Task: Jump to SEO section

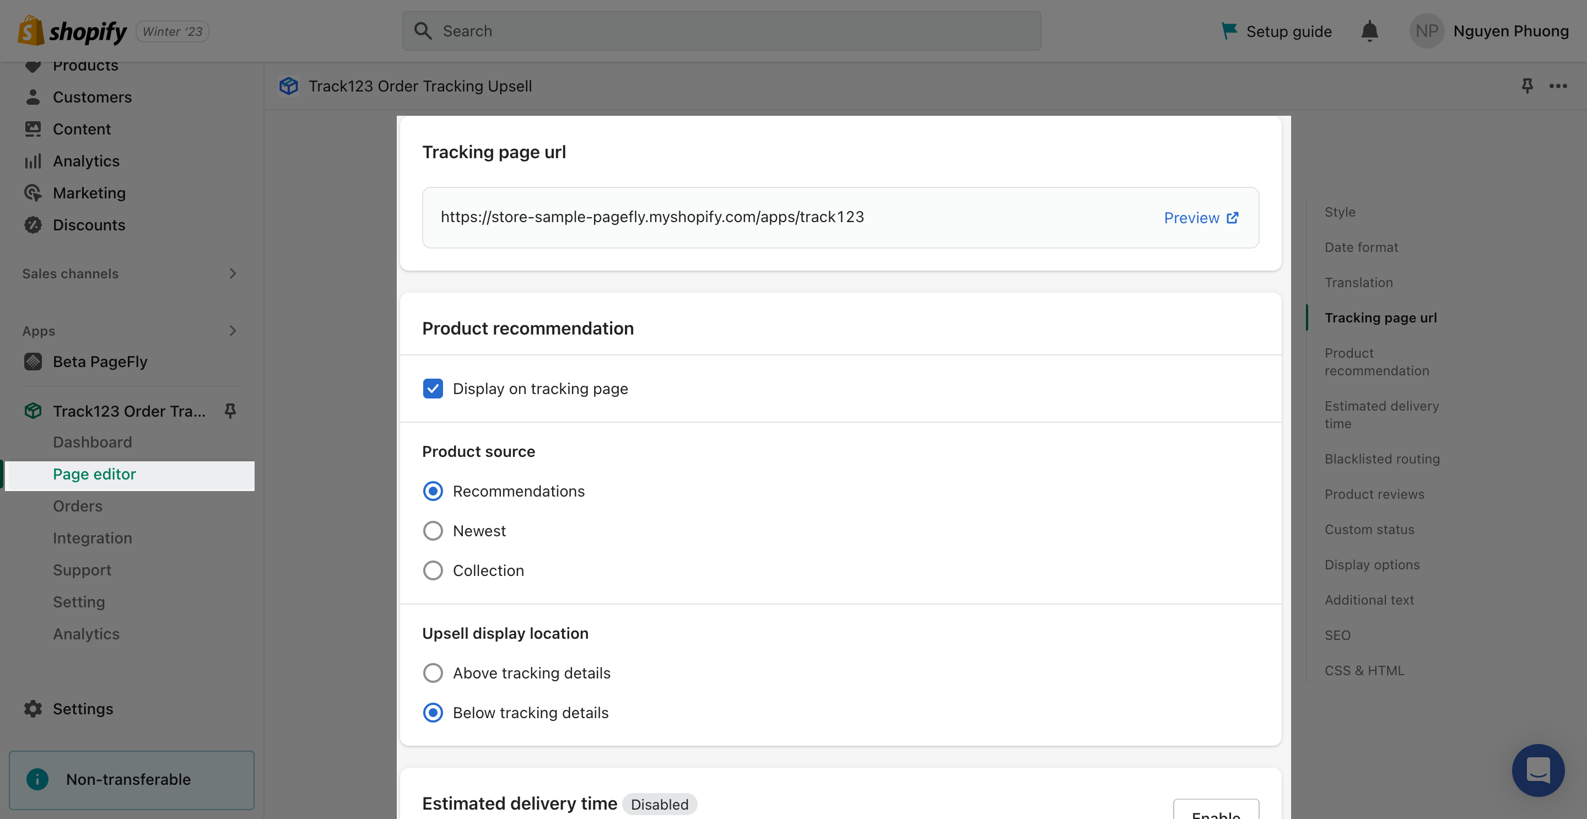Action: pos(1337,635)
